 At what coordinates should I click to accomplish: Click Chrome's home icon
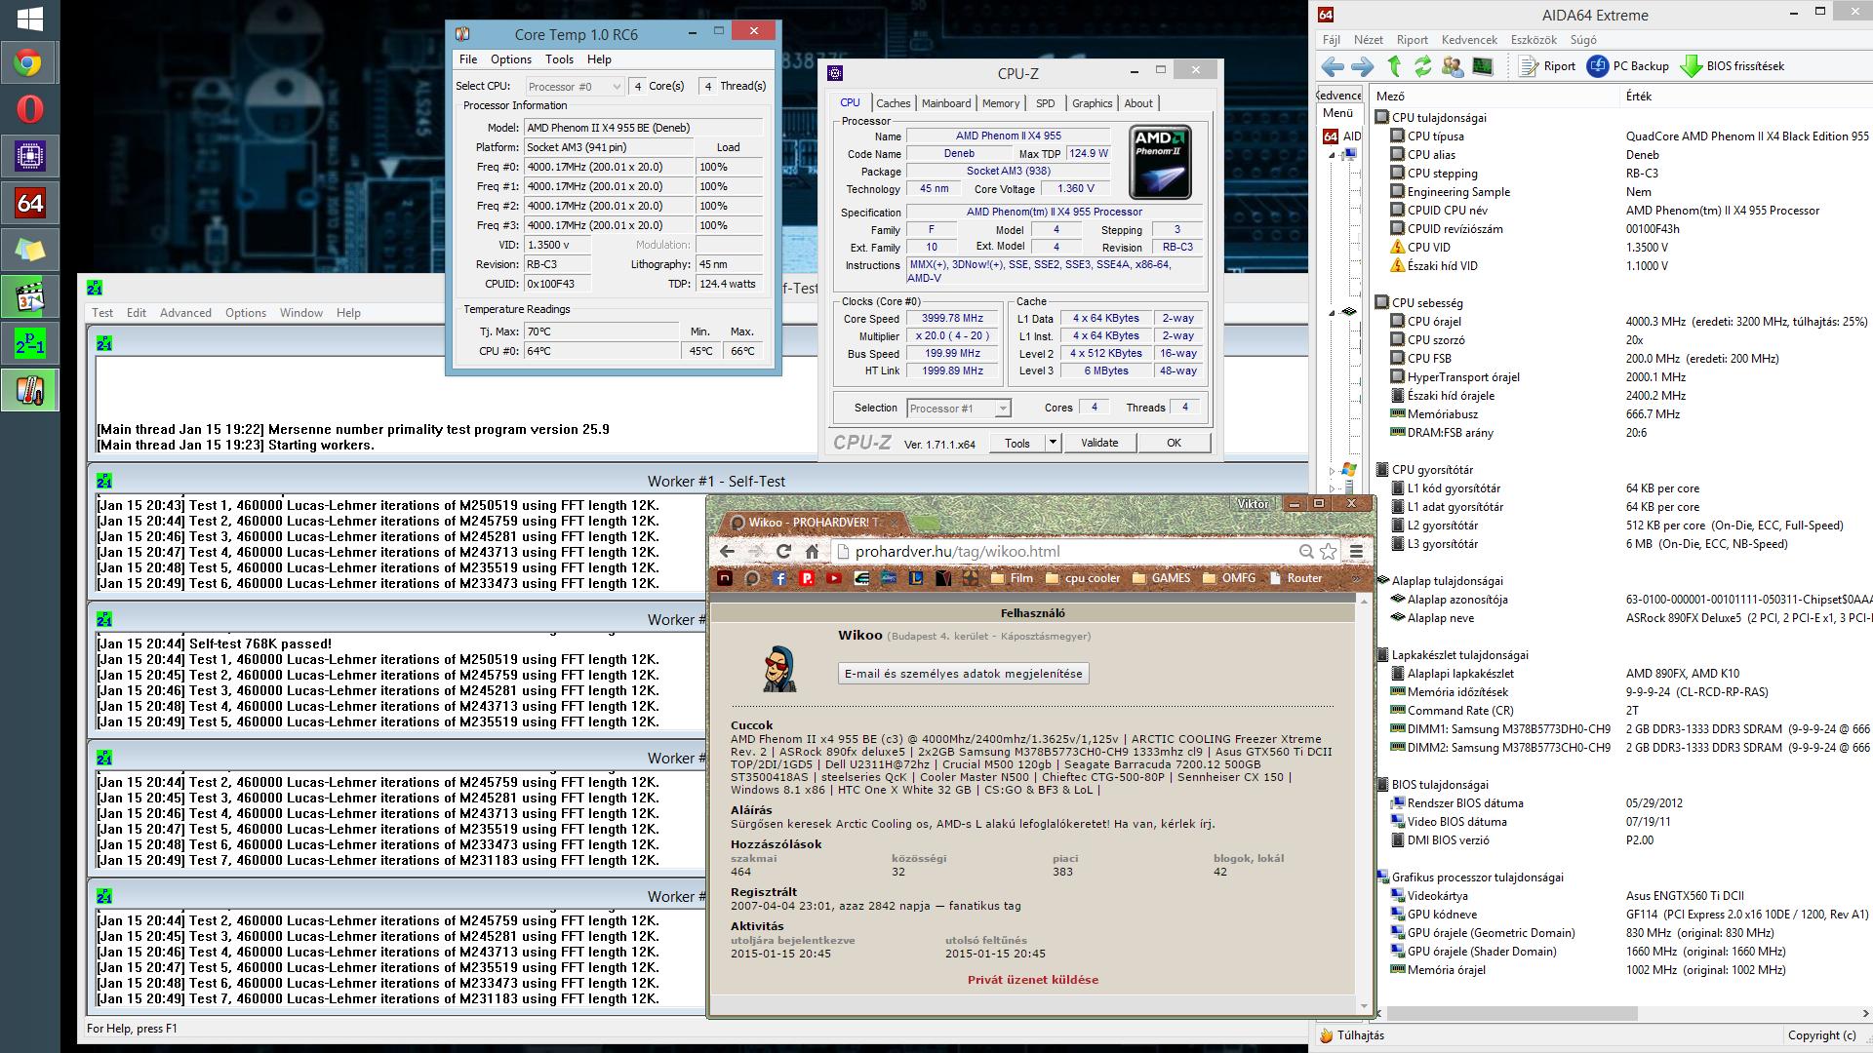click(812, 551)
